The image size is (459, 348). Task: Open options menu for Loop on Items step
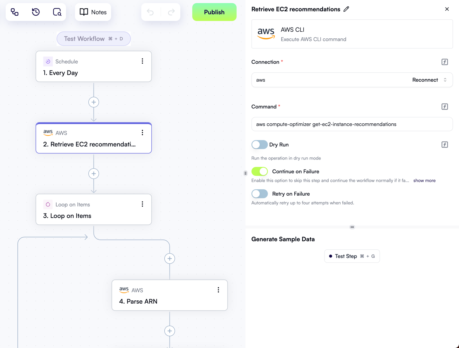[142, 204]
